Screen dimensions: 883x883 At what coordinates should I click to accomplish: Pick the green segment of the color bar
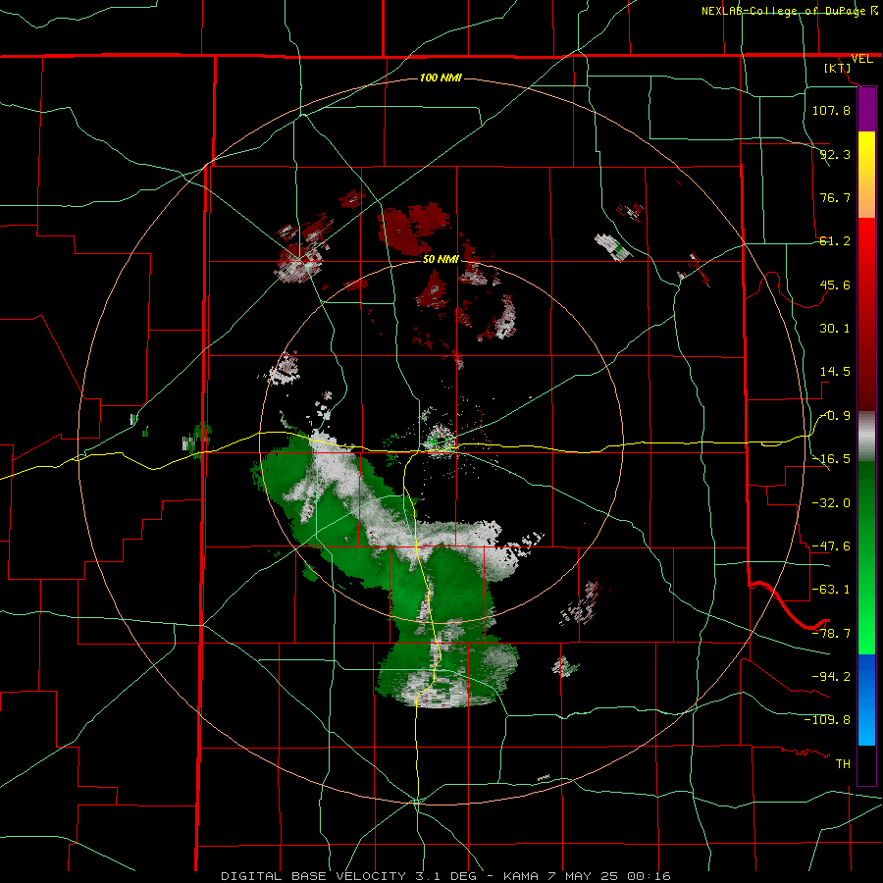pyautogui.click(x=866, y=557)
